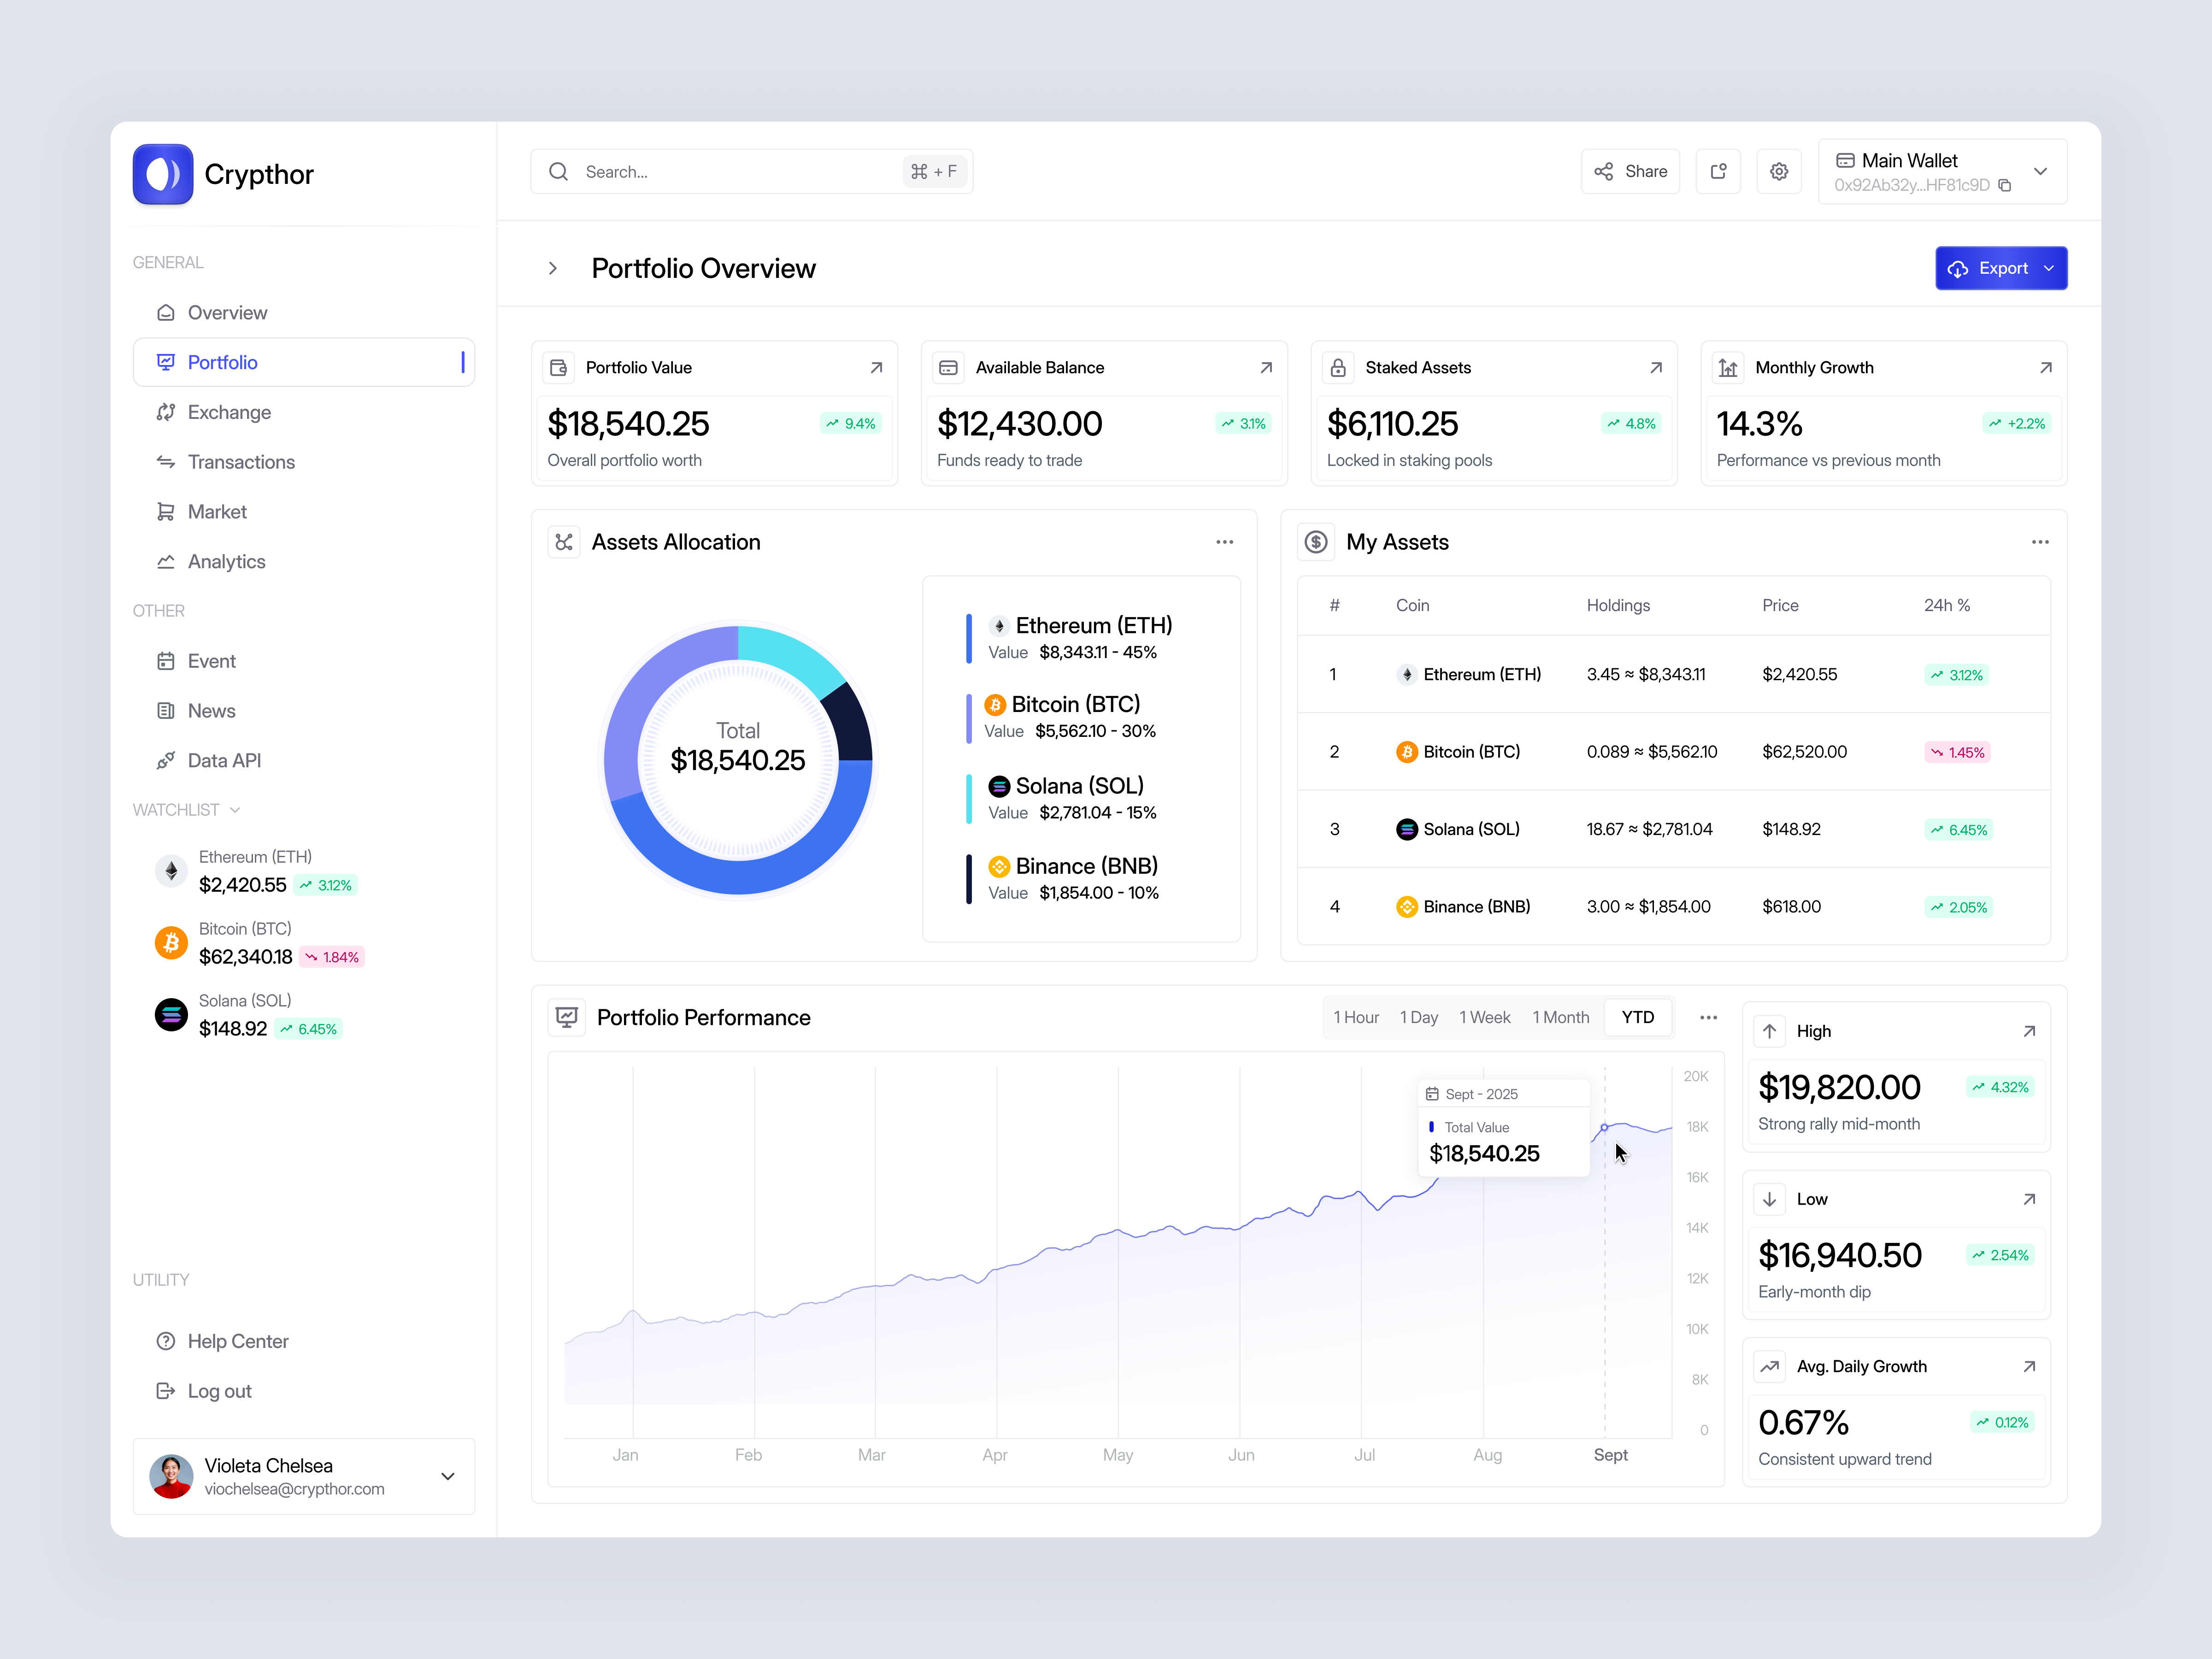
Task: Open the Portfolio Performance ellipsis menu
Action: point(1708,1017)
